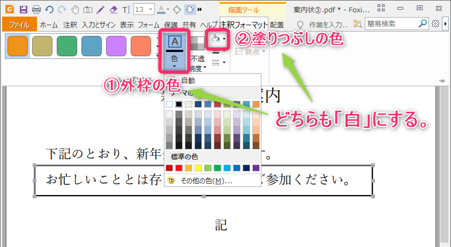Image resolution: width=451 pixels, height=247 pixels.
Task: Click the settings gear next to search
Action: coord(435,24)
